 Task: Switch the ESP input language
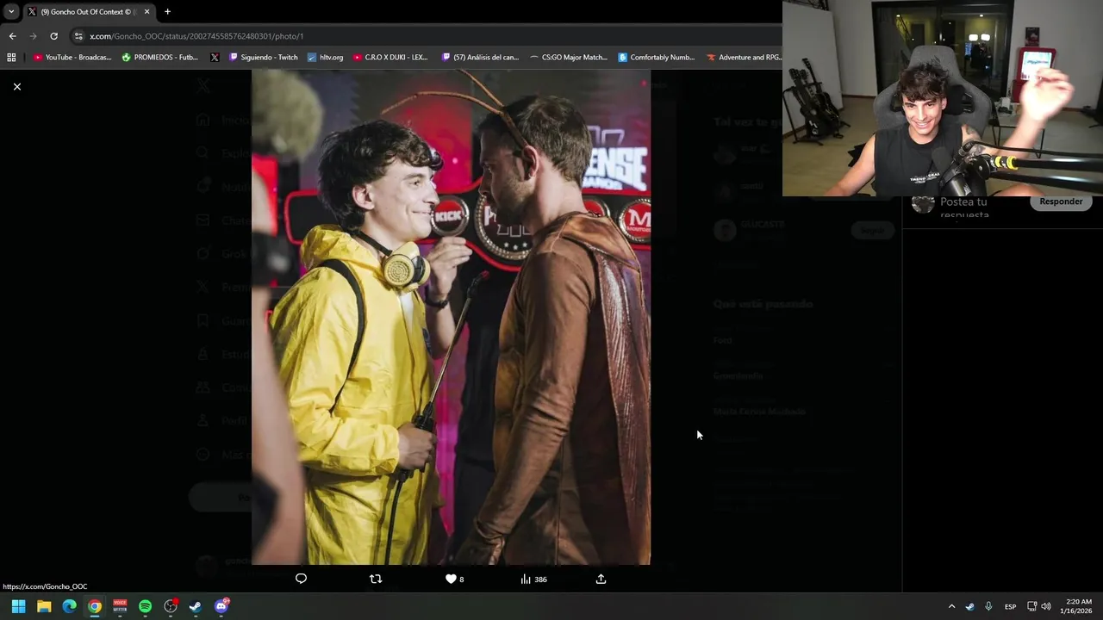click(x=1010, y=606)
